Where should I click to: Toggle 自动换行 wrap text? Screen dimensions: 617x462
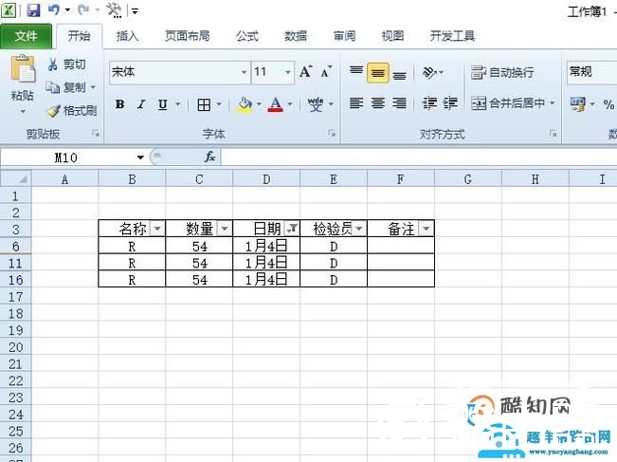point(502,72)
